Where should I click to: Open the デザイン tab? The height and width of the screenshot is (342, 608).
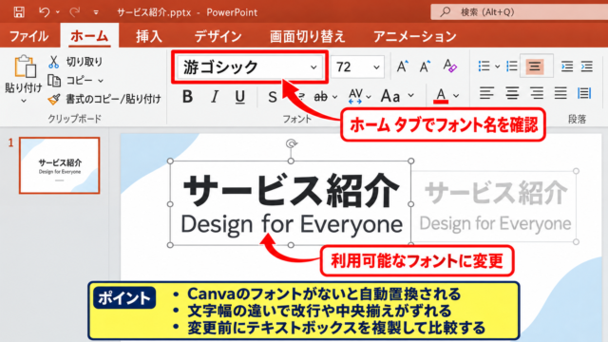[x=218, y=36]
